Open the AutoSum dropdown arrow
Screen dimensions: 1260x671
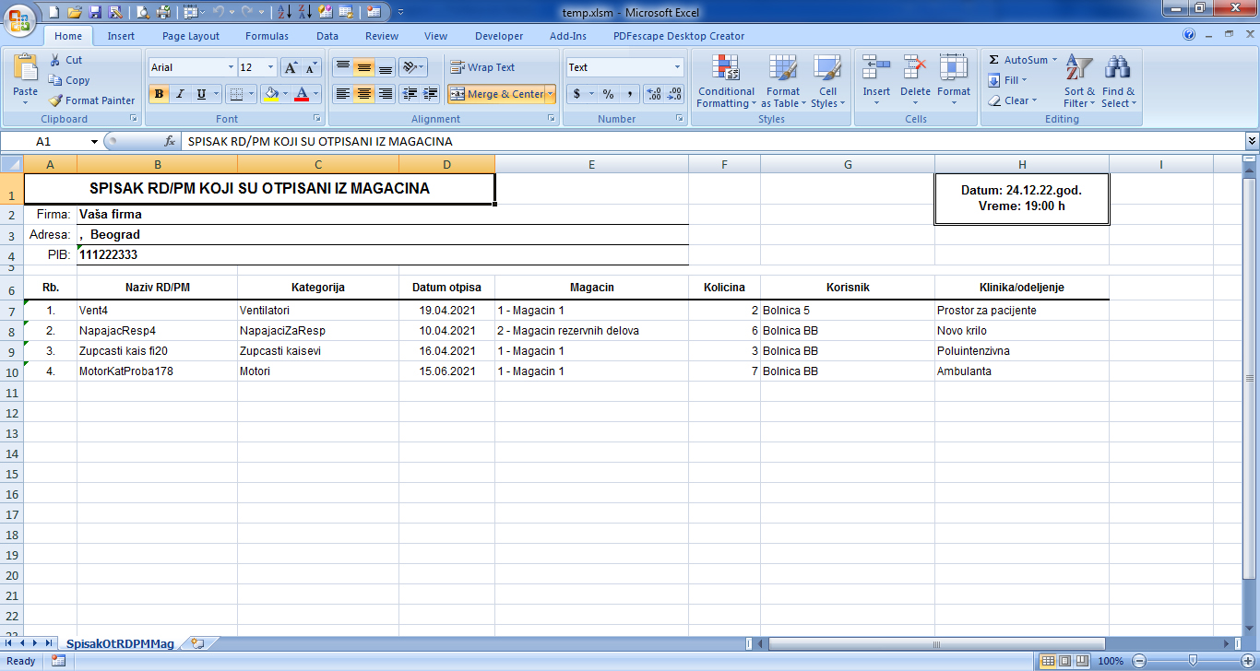coord(1055,60)
